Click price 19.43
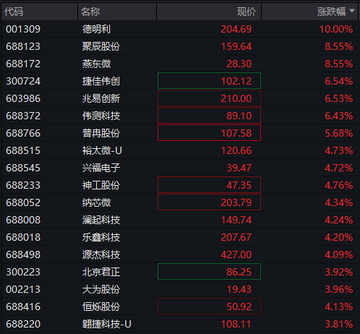This screenshot has width=360, height=334. (239, 289)
